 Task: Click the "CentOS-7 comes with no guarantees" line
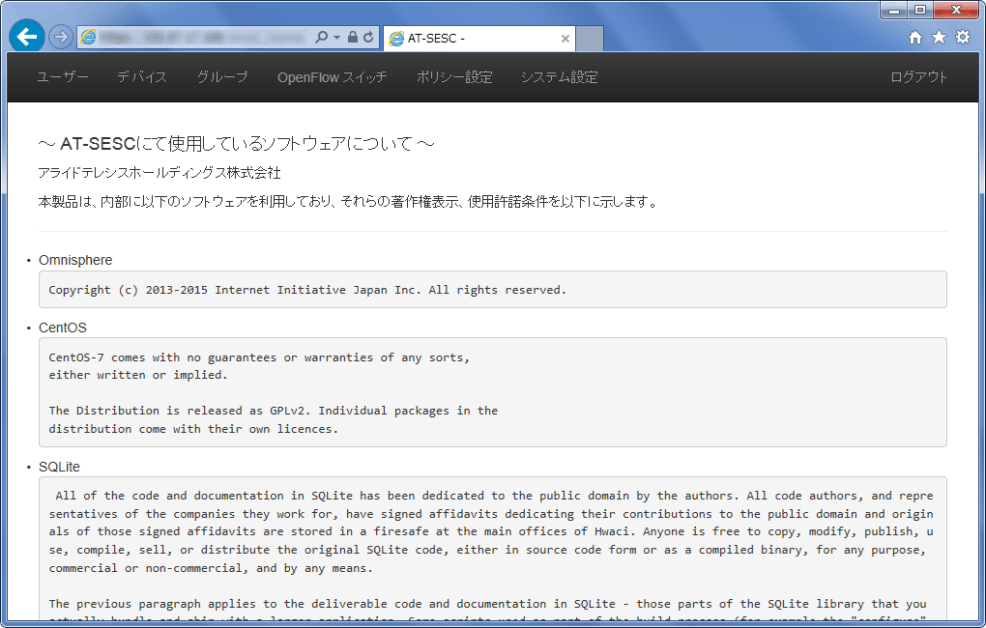[259, 357]
